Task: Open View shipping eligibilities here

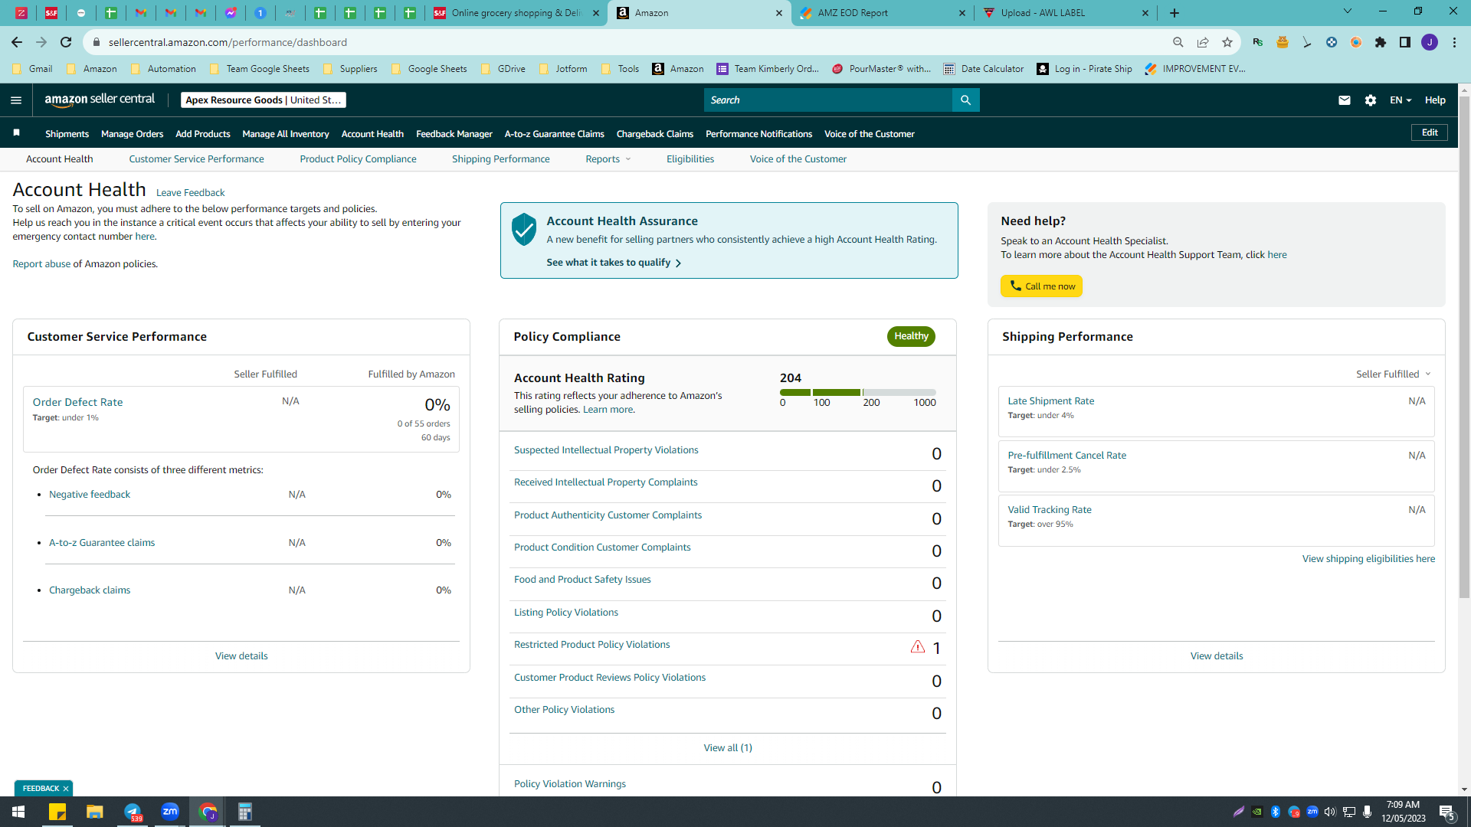Action: pos(1368,559)
